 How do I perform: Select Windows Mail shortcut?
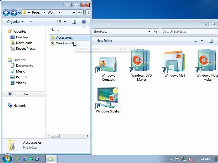point(175,64)
